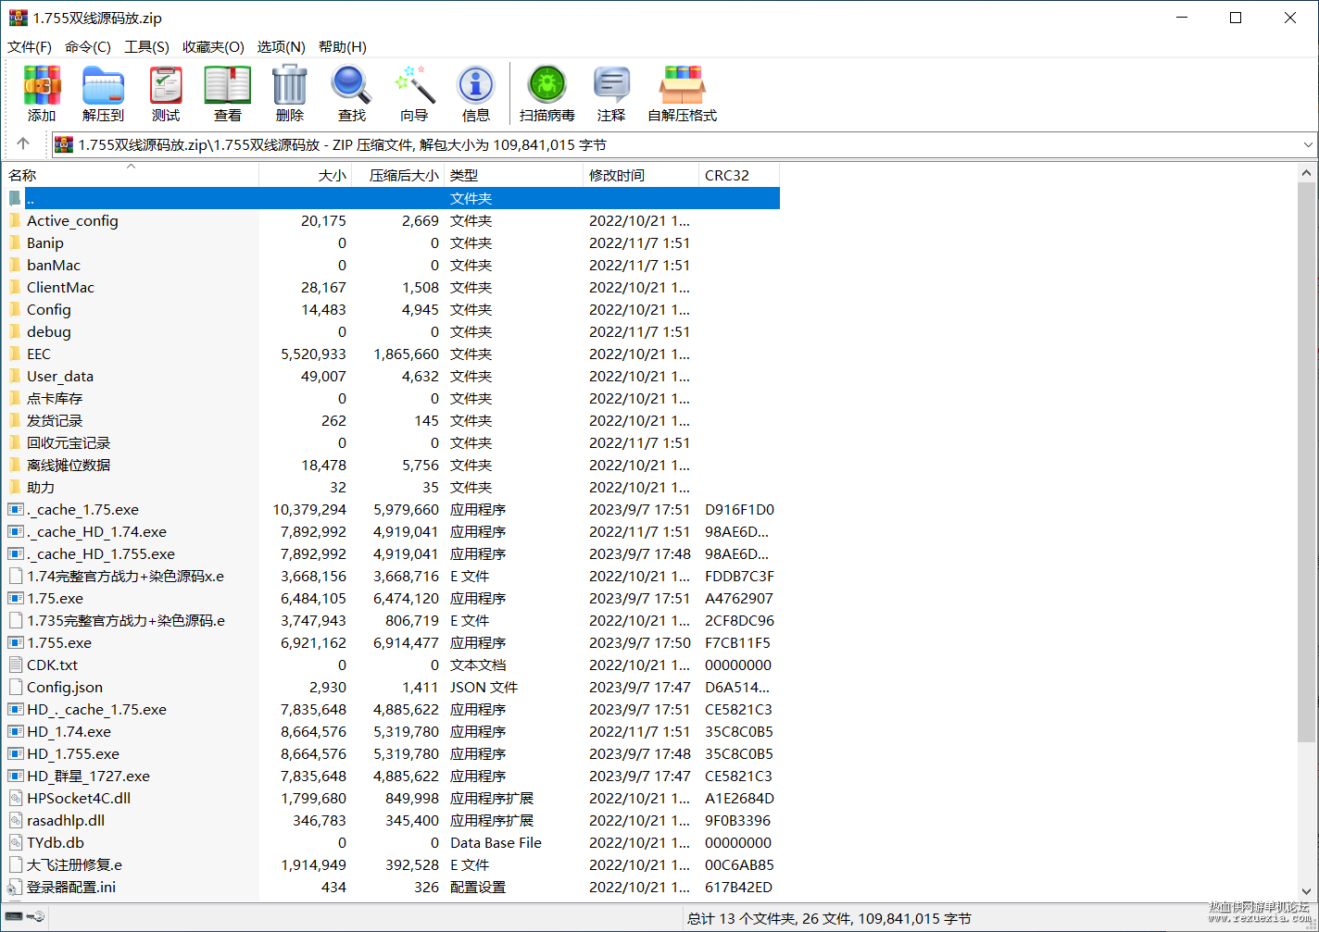Click the drive/key icon in the status bar
The height and width of the screenshot is (932, 1319).
tap(24, 917)
